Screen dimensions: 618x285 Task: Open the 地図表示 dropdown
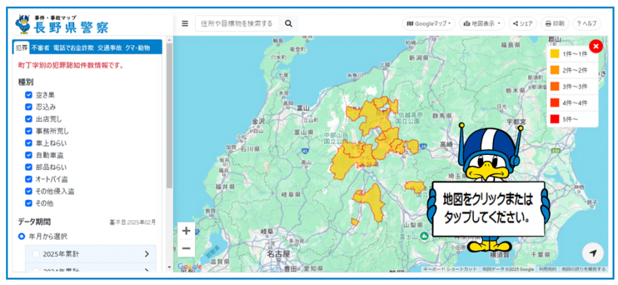click(481, 23)
